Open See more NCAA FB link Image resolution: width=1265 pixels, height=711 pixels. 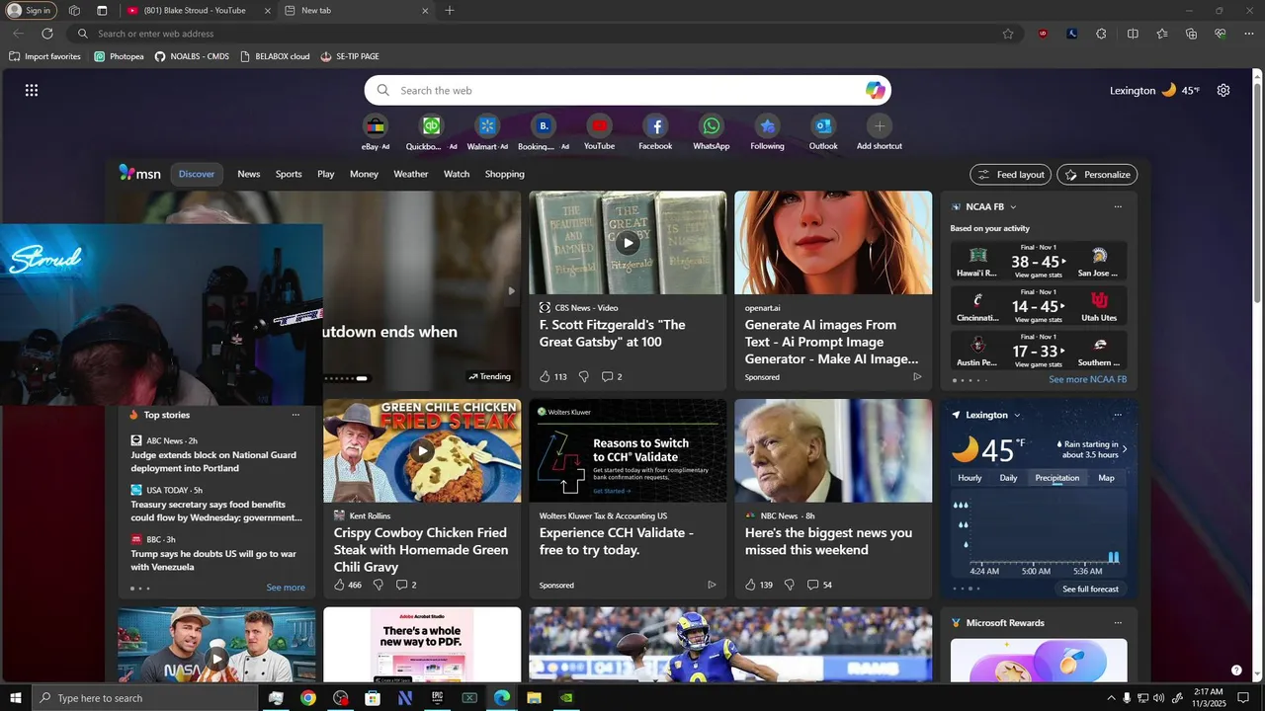click(1087, 379)
